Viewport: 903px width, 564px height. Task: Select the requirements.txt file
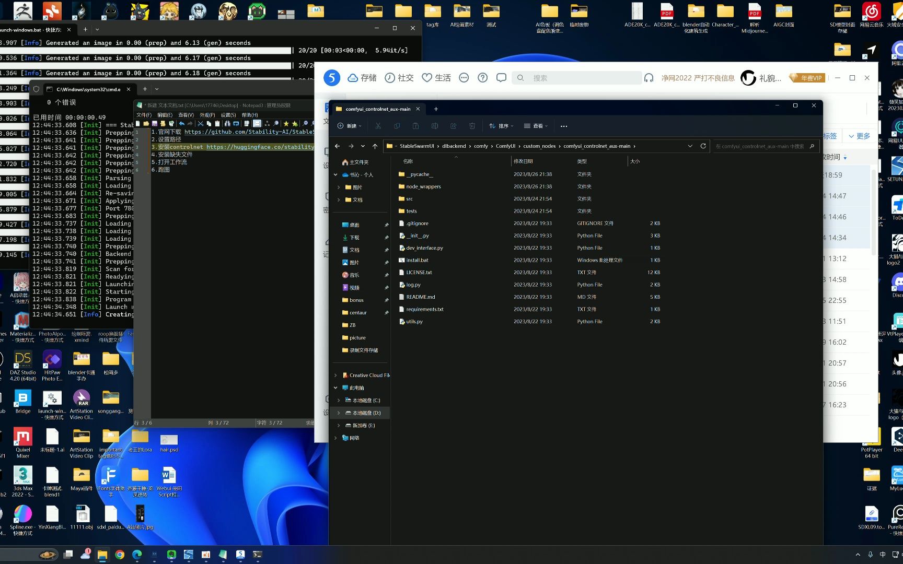click(x=424, y=309)
